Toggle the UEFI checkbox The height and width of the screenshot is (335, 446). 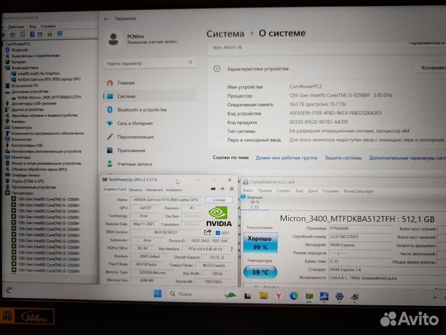tap(217, 233)
